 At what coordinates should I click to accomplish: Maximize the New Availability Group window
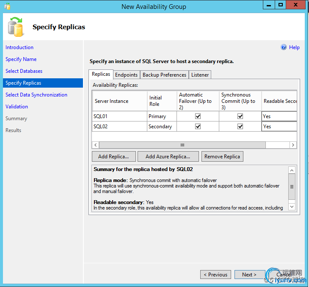coord(280,5)
